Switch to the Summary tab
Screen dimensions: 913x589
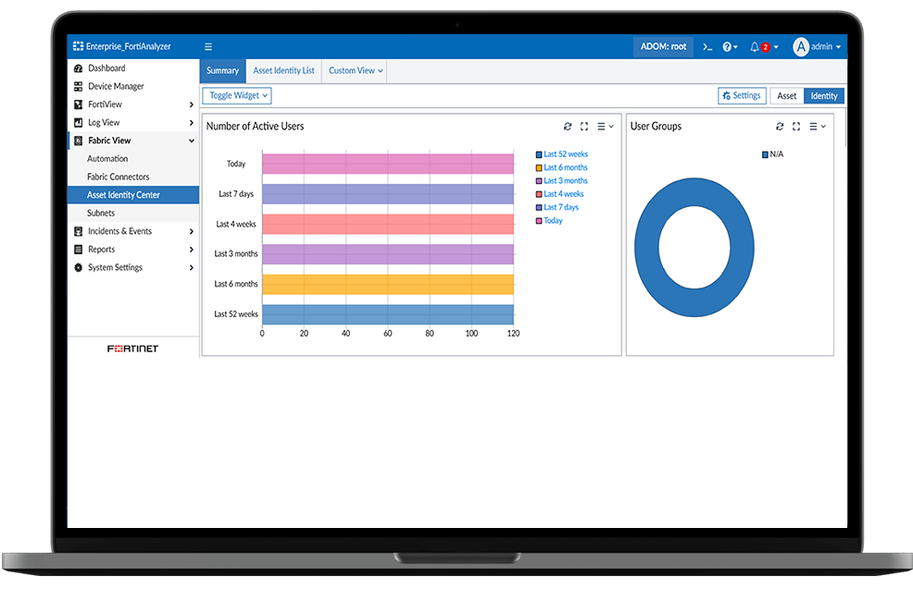pyautogui.click(x=222, y=70)
